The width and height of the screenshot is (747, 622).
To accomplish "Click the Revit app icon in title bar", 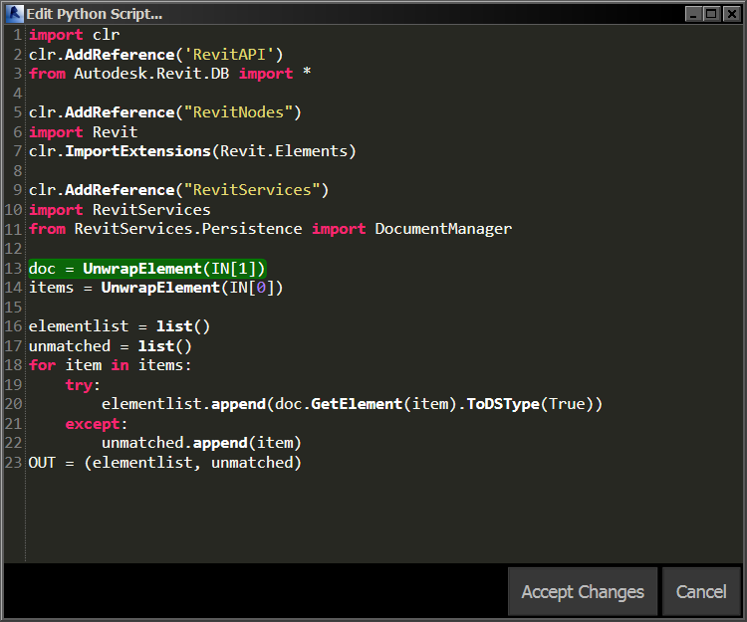I will pyautogui.click(x=15, y=13).
